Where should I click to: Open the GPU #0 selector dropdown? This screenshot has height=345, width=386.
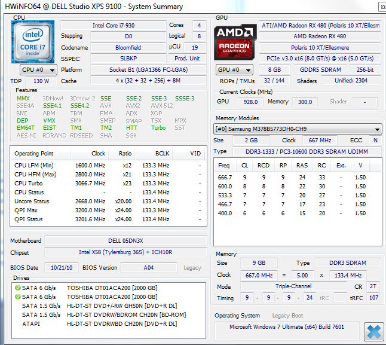pyautogui.click(x=234, y=70)
